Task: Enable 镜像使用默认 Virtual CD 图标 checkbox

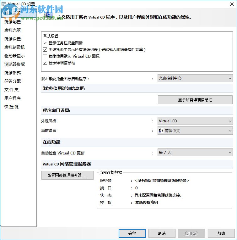Action: pos(45,56)
